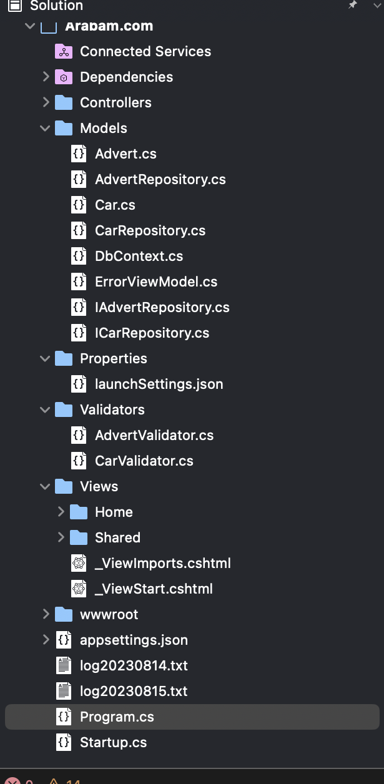Click the Dependencies package icon

[x=64, y=77]
